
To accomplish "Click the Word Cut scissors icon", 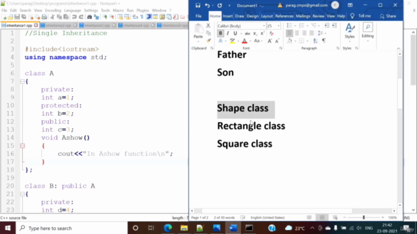I will tap(208, 26).
